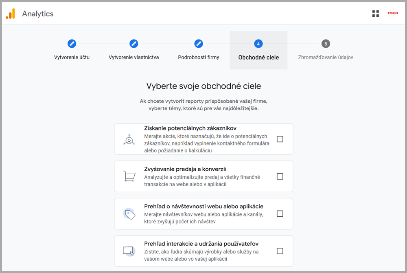The height and width of the screenshot is (273, 407).
Task: Click shopping cart icon in sales card
Action: (x=129, y=176)
